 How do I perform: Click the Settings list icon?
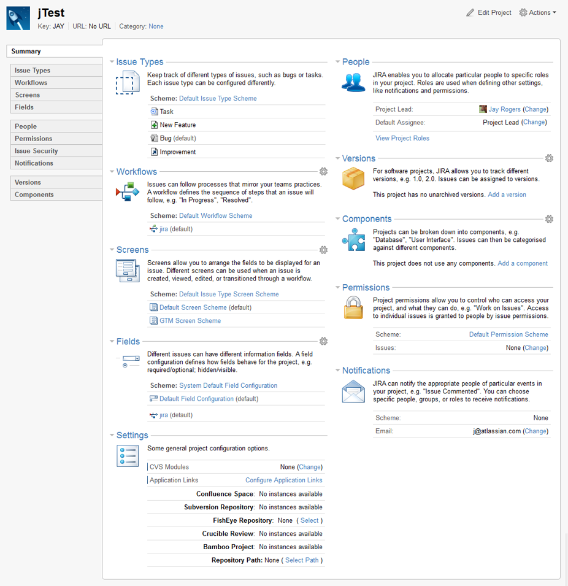click(128, 456)
